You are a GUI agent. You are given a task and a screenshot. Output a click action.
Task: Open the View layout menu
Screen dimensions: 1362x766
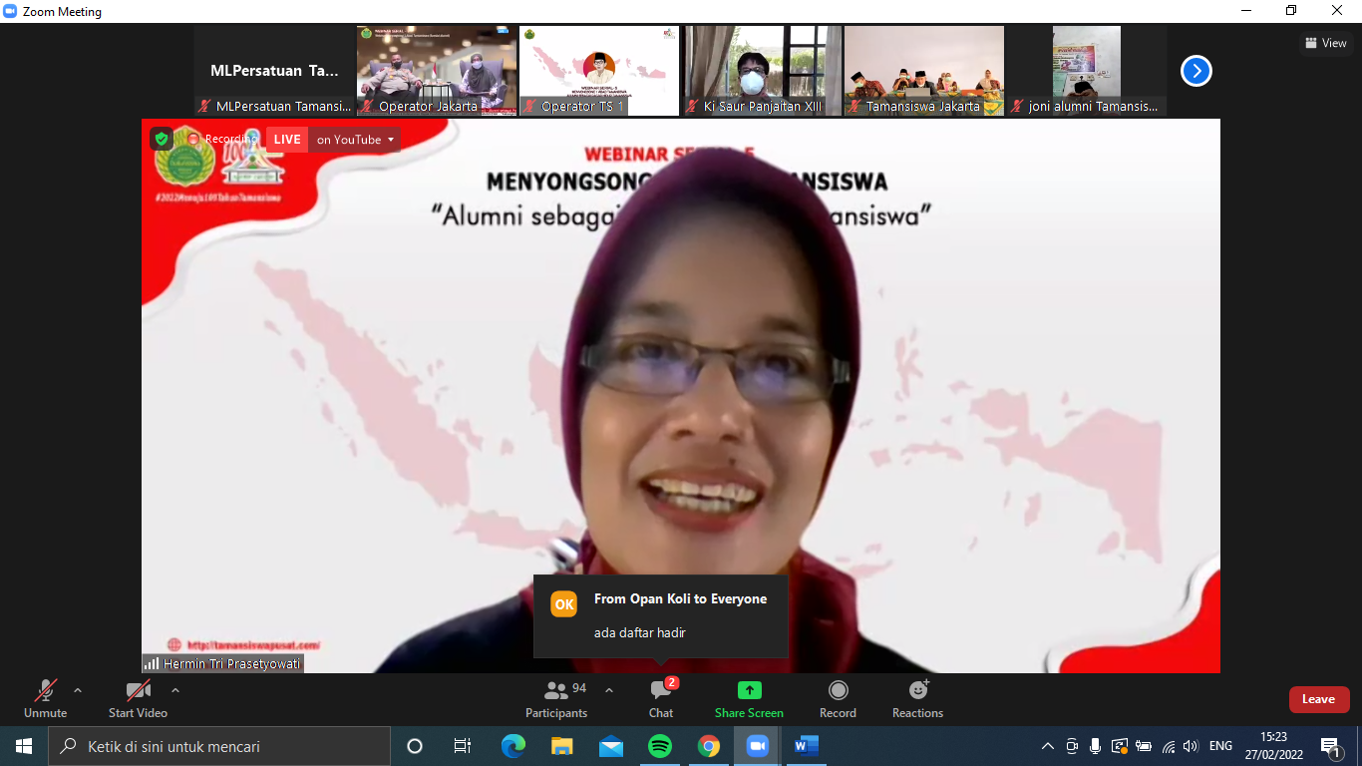[x=1325, y=43]
